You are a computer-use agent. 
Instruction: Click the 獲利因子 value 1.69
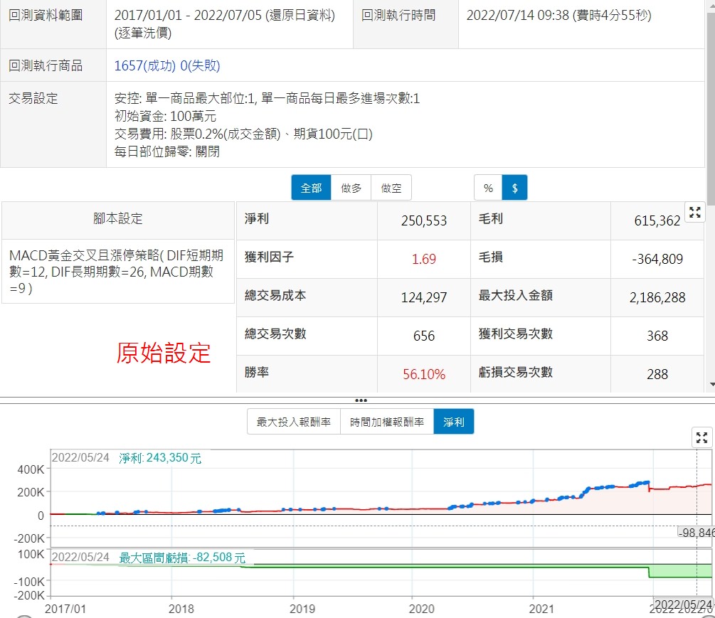424,259
